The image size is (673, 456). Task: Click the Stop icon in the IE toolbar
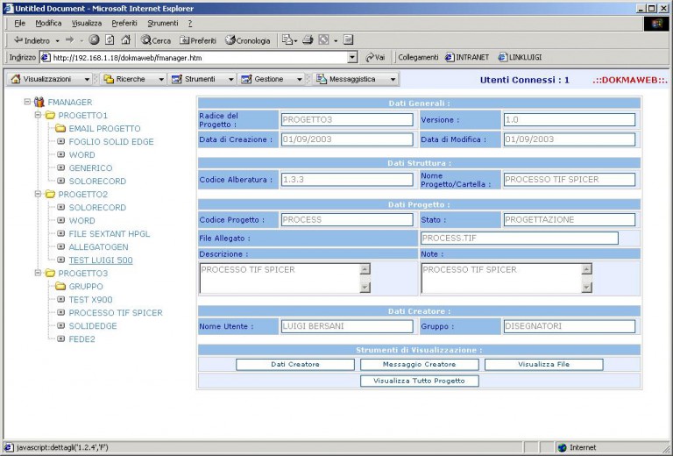pyautogui.click(x=94, y=40)
